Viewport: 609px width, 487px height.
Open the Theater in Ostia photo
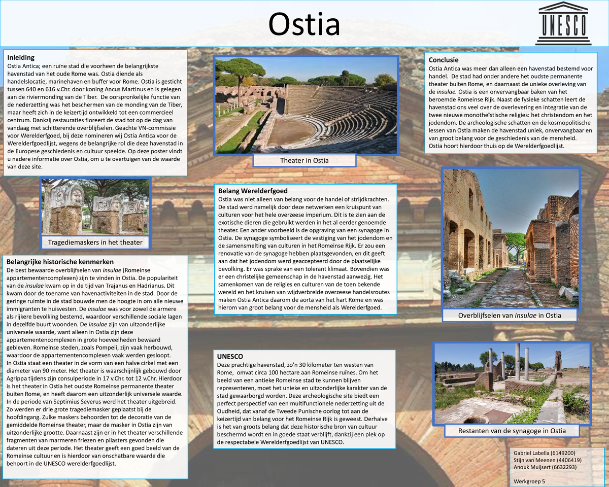[304, 104]
